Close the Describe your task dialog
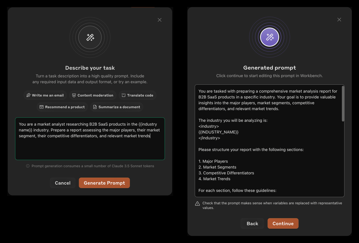This screenshot has width=359, height=243. (x=159, y=20)
